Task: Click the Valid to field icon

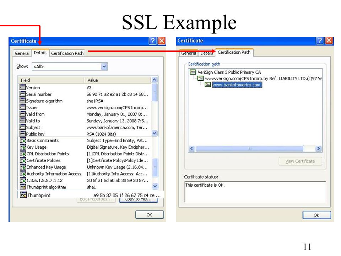Action: 22,121
